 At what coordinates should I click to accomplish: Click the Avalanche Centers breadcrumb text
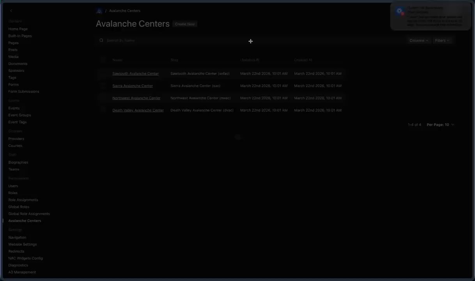tap(124, 11)
